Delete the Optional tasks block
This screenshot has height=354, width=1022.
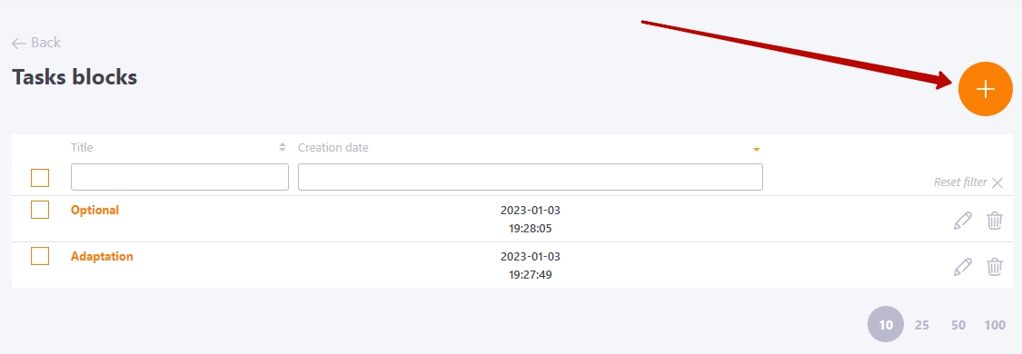coord(995,221)
